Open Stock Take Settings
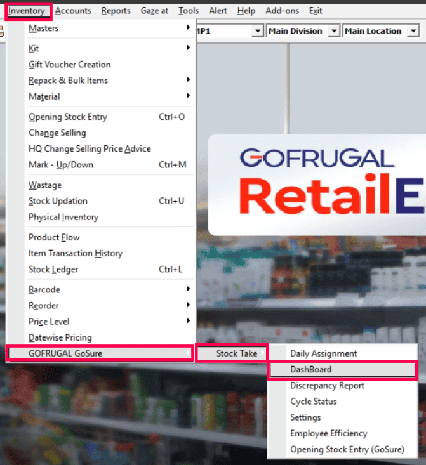426x465 pixels. pos(343,417)
